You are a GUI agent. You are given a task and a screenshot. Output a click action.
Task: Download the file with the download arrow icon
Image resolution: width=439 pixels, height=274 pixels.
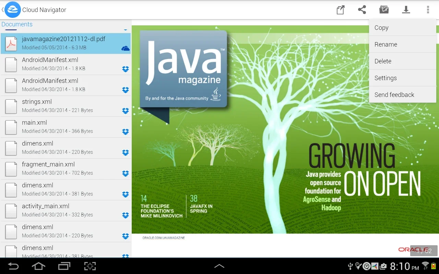tap(406, 10)
